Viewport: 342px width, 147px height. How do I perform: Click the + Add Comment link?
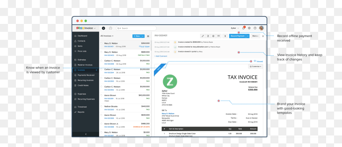[161, 56]
